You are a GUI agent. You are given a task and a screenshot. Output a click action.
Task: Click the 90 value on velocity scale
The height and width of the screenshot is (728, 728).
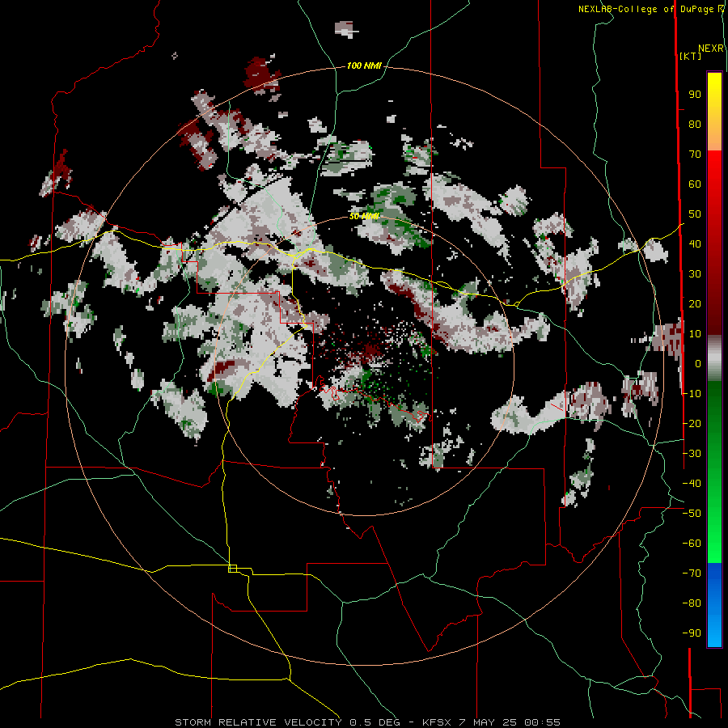coord(695,95)
